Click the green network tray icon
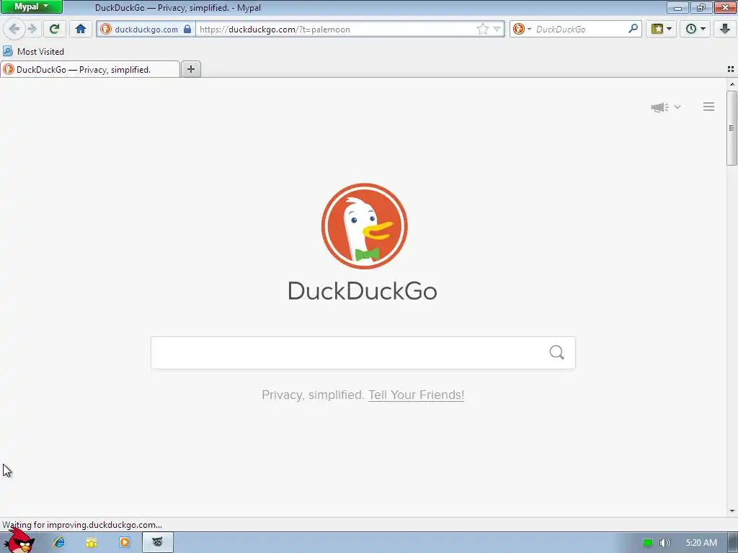This screenshot has height=553, width=738. click(x=648, y=543)
